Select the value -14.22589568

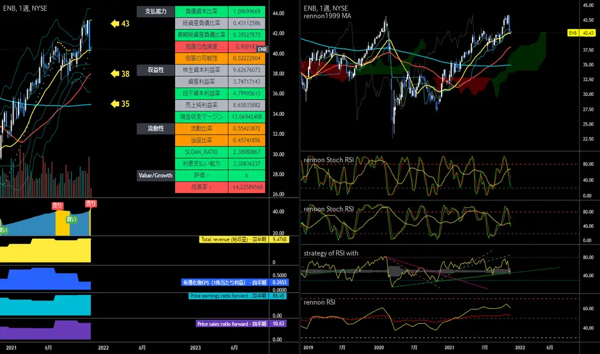tap(247, 187)
